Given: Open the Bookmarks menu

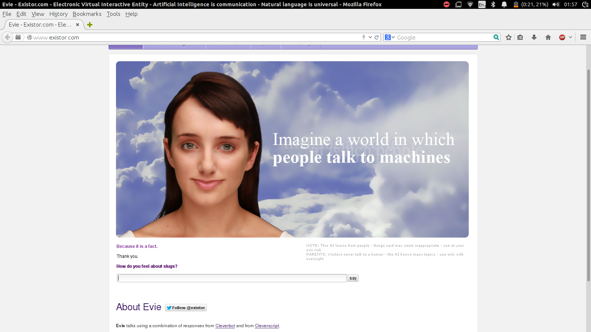Looking at the screenshot, I should point(87,14).
